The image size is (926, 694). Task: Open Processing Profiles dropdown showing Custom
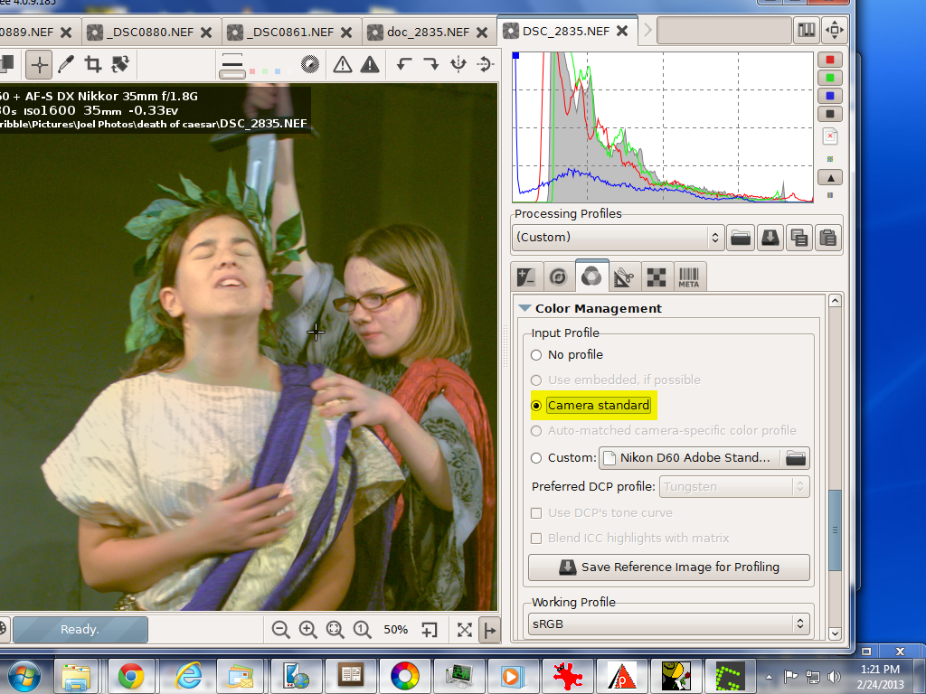coord(618,238)
